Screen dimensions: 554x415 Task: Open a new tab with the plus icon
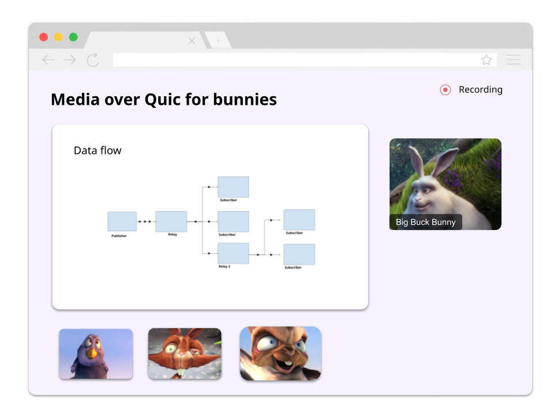pos(218,40)
